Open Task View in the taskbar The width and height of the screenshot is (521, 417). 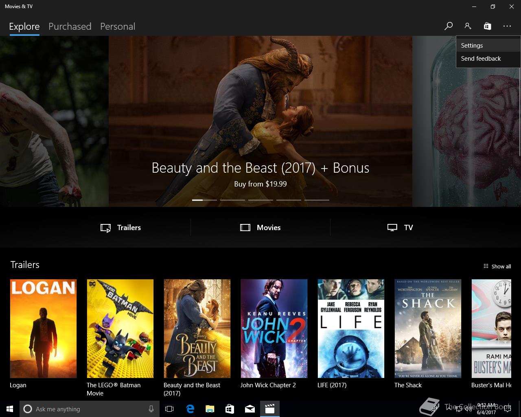[169, 409]
